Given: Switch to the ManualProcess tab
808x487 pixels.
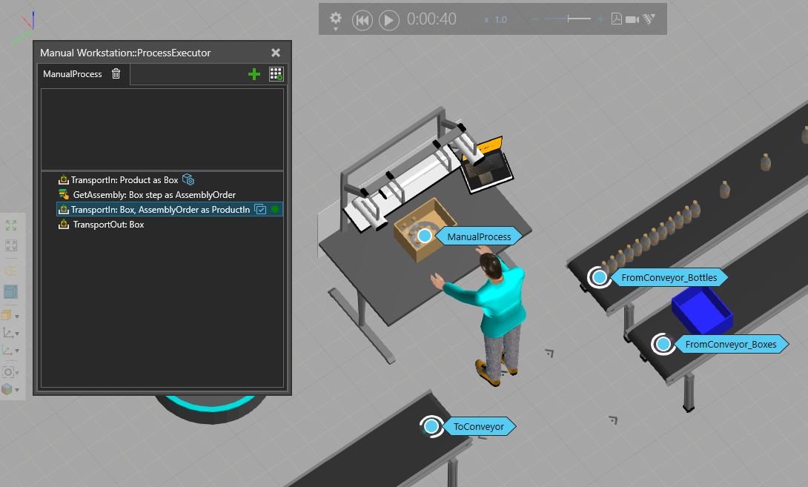Looking at the screenshot, I should [x=73, y=74].
